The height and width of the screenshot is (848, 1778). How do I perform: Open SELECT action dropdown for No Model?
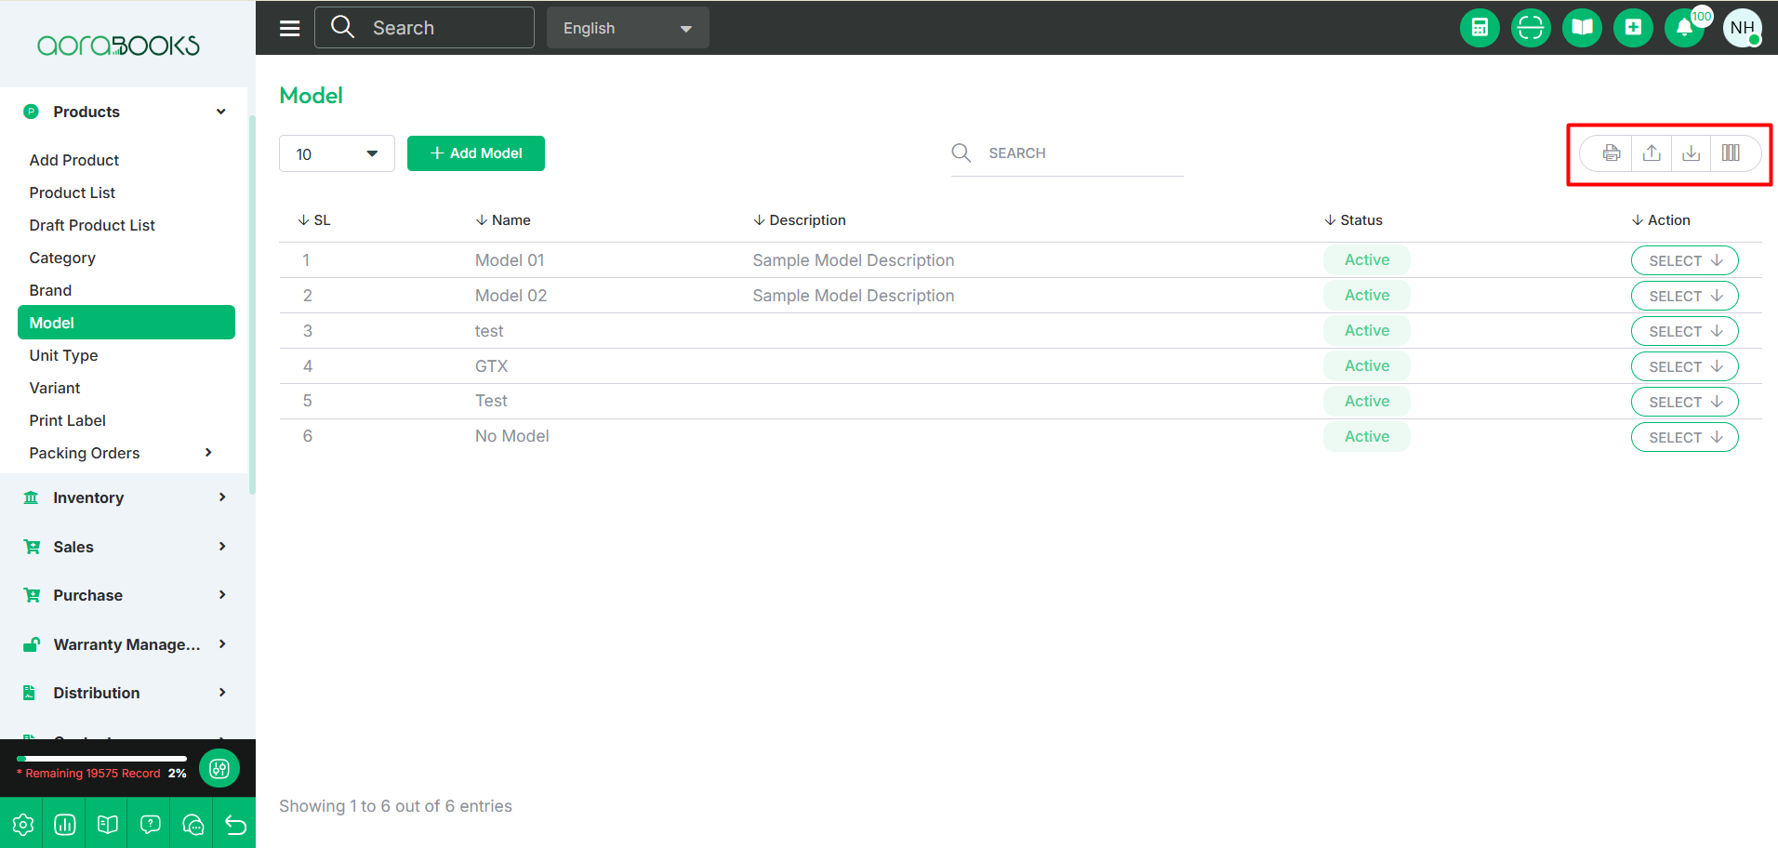click(x=1684, y=437)
